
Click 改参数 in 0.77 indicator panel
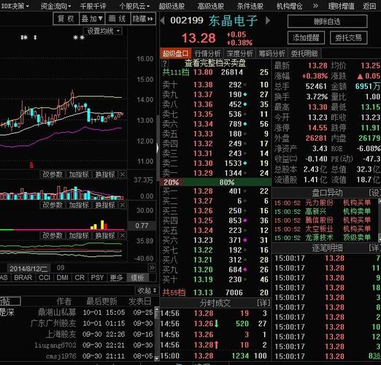(53, 205)
